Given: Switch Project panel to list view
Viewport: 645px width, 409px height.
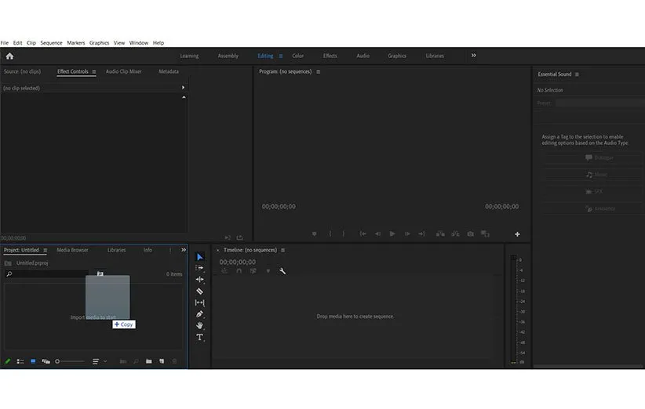Looking at the screenshot, I should 20,361.
